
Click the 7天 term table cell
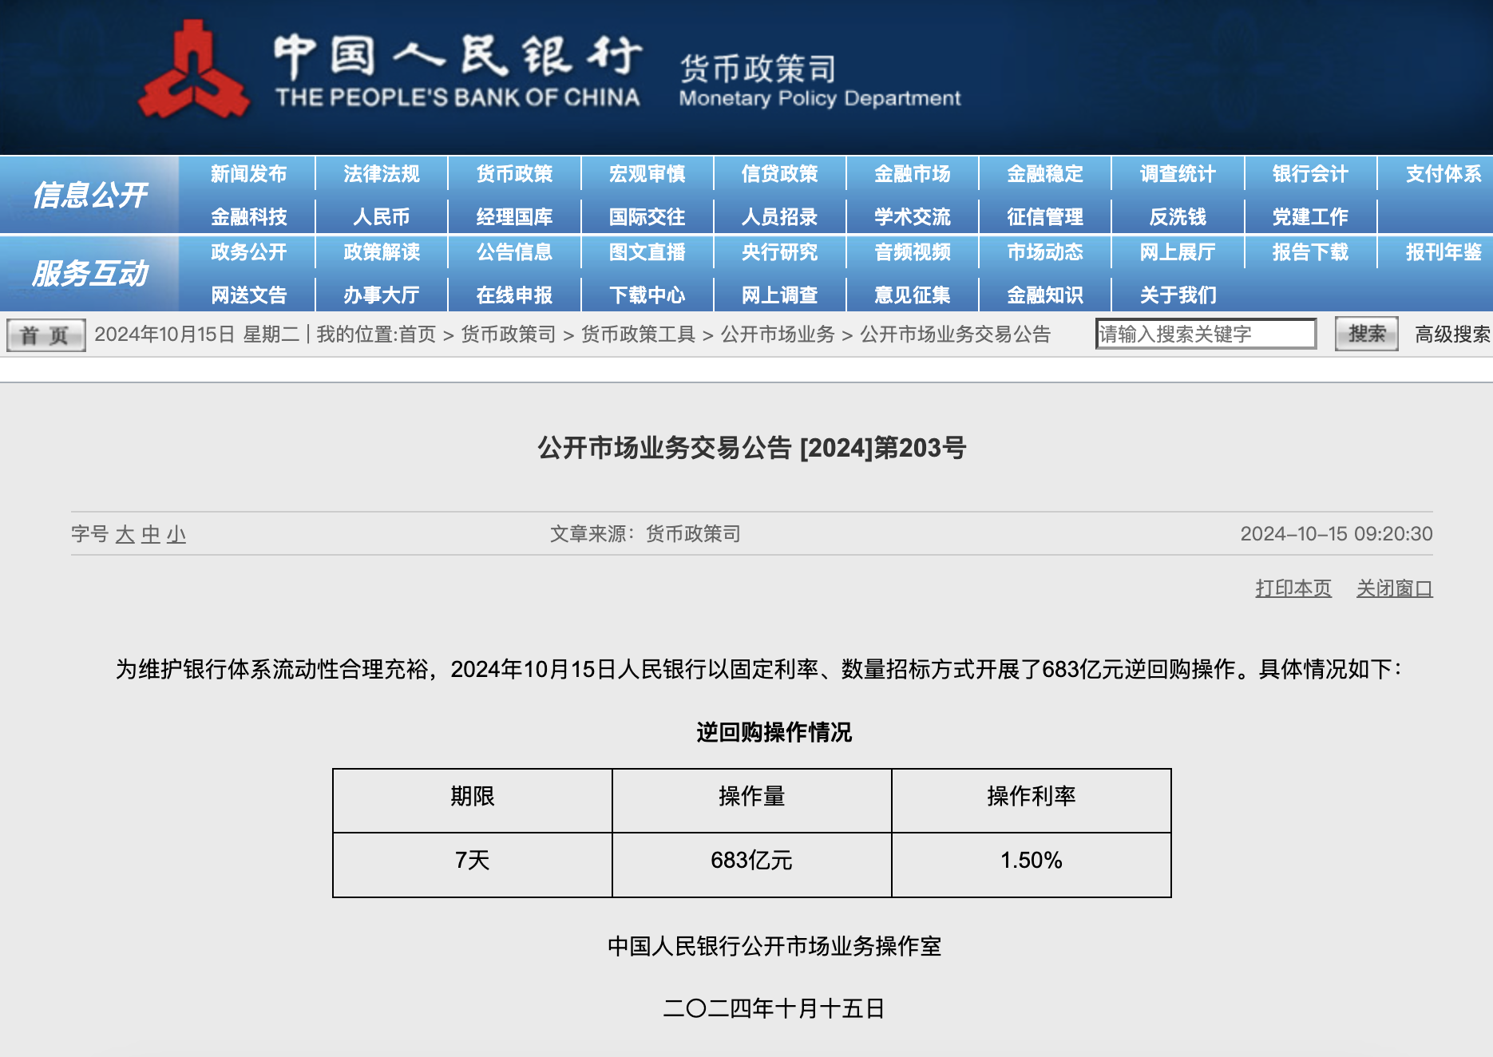pyautogui.click(x=472, y=865)
